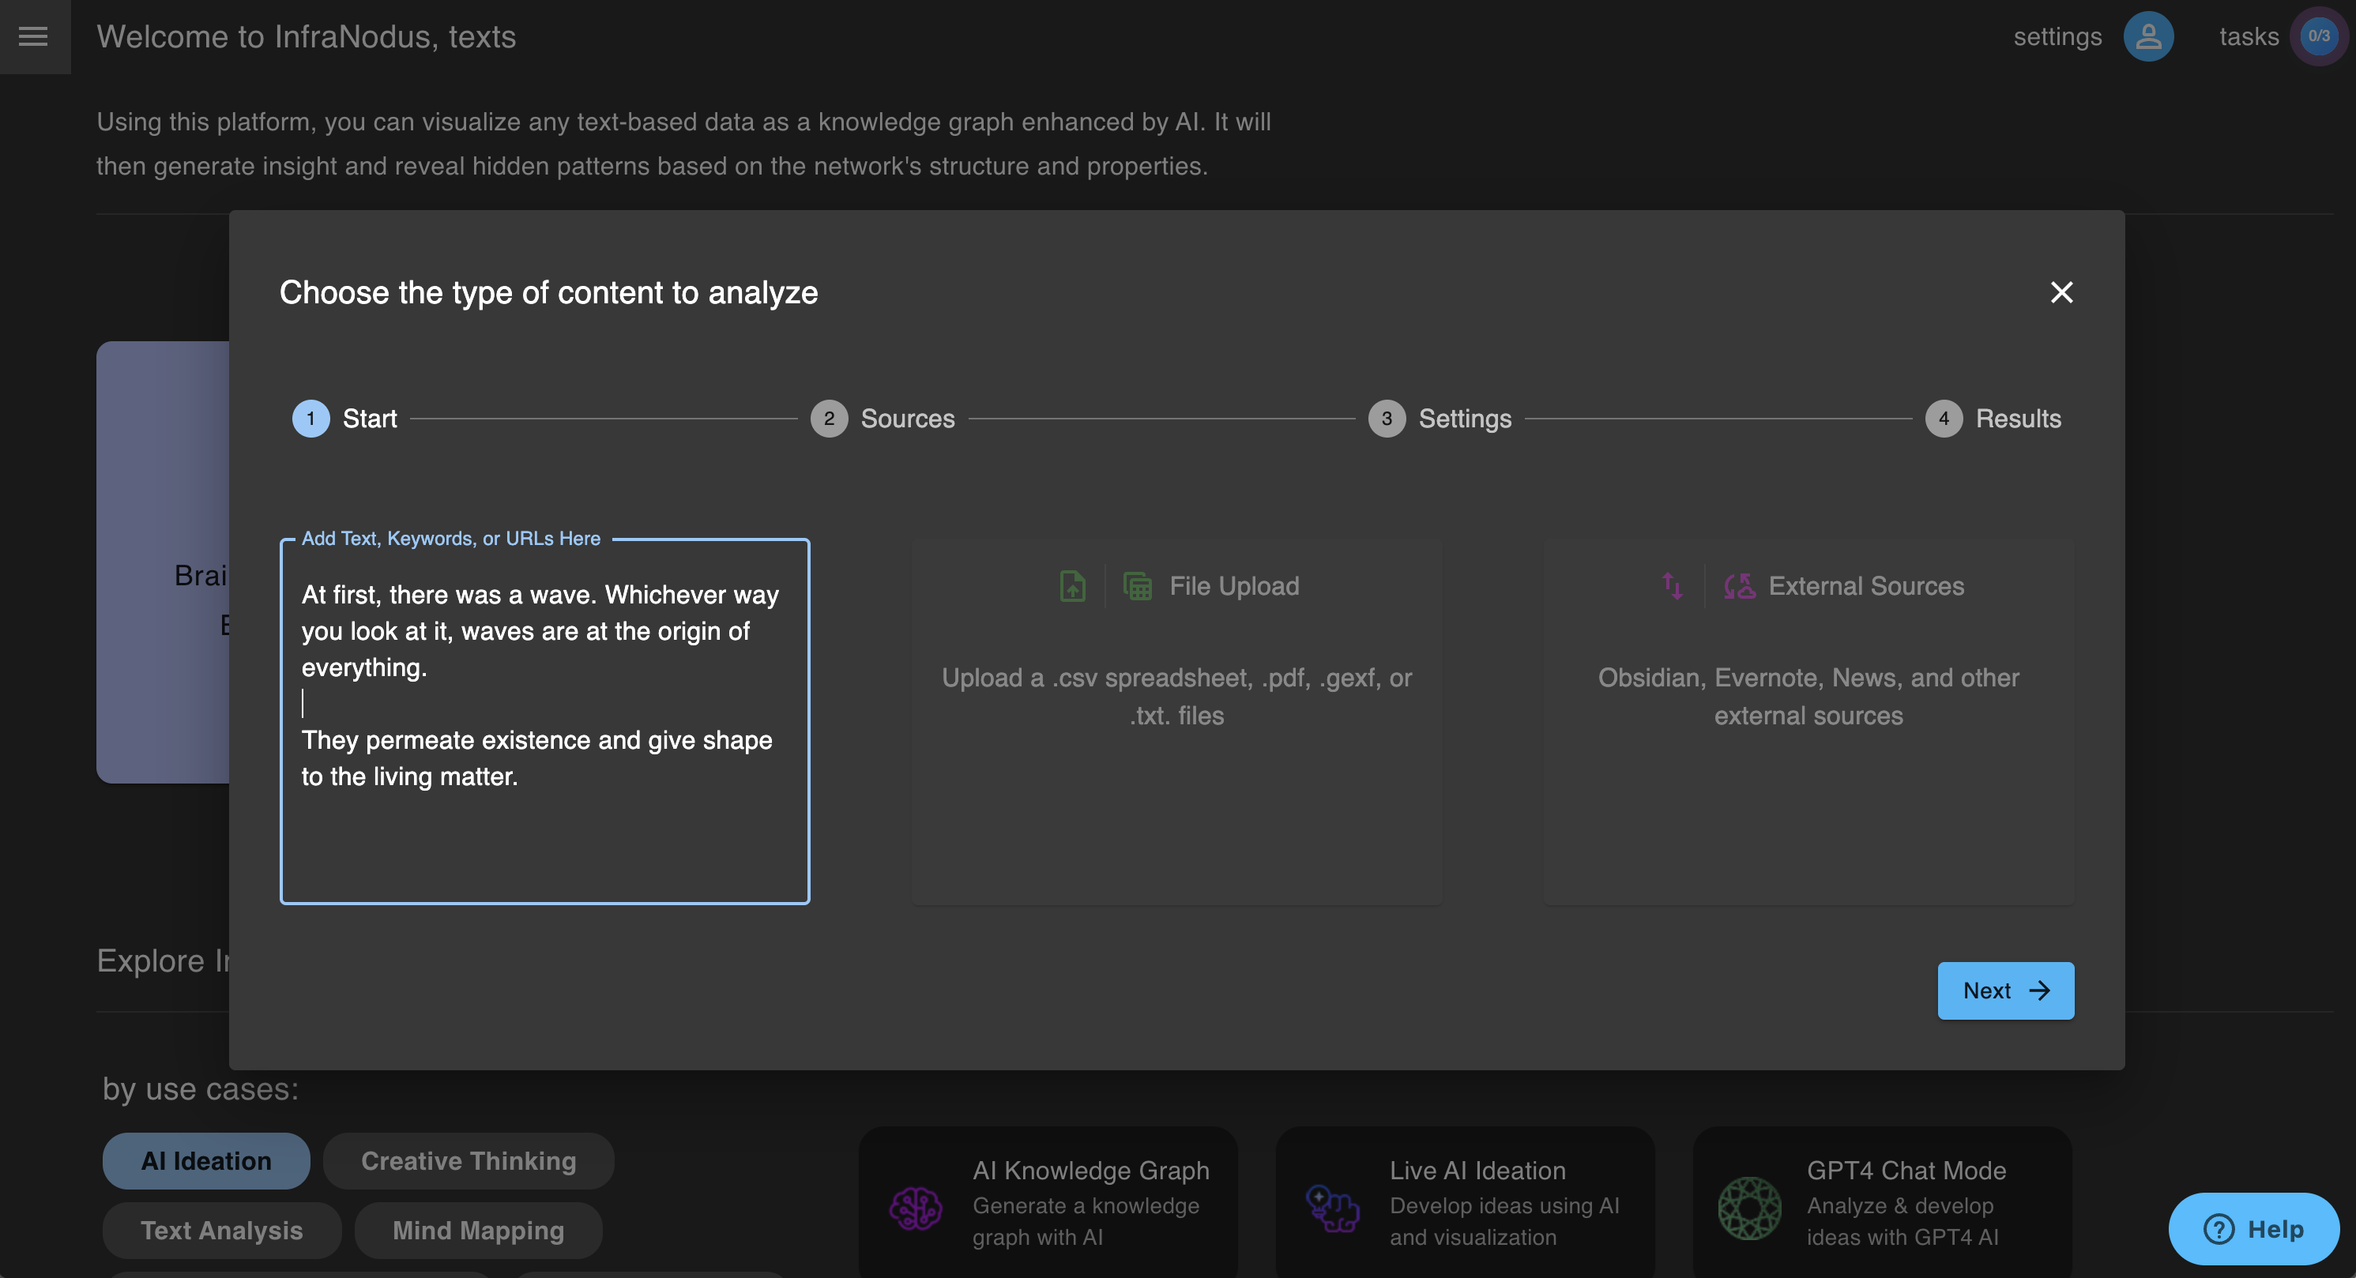Open the AI Knowledge Graph card
This screenshot has width=2356, height=1278.
1048,1202
